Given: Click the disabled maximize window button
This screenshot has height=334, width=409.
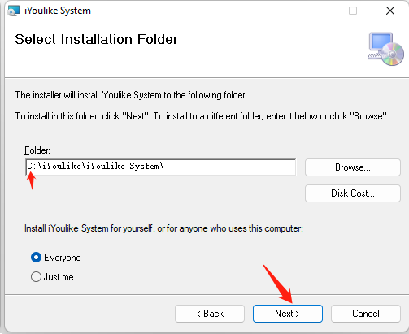Looking at the screenshot, I should click(353, 11).
